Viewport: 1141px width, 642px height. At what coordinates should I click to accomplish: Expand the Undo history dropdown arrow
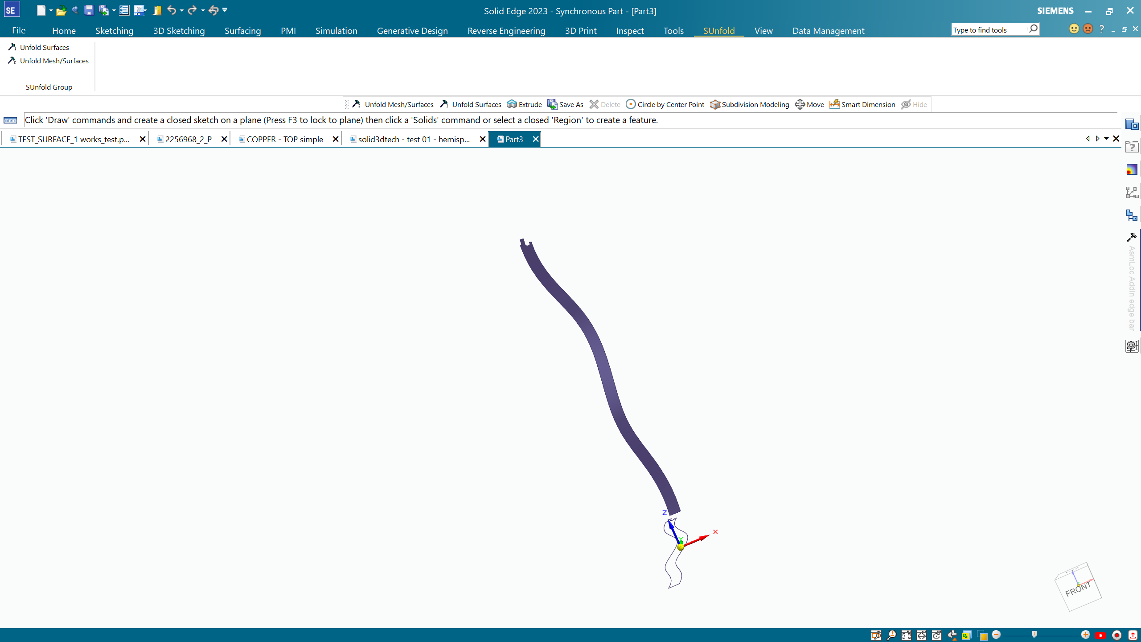tap(182, 10)
